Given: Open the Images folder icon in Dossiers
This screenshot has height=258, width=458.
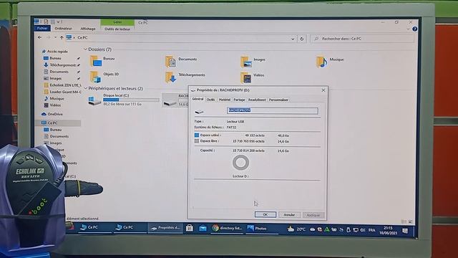Looking at the screenshot, I should click(246, 62).
